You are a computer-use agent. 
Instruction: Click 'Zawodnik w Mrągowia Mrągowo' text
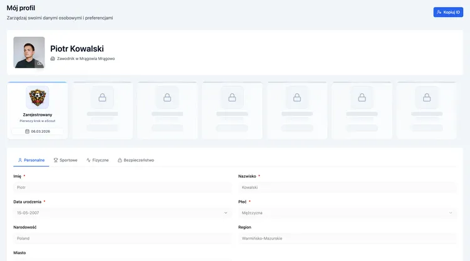click(86, 59)
